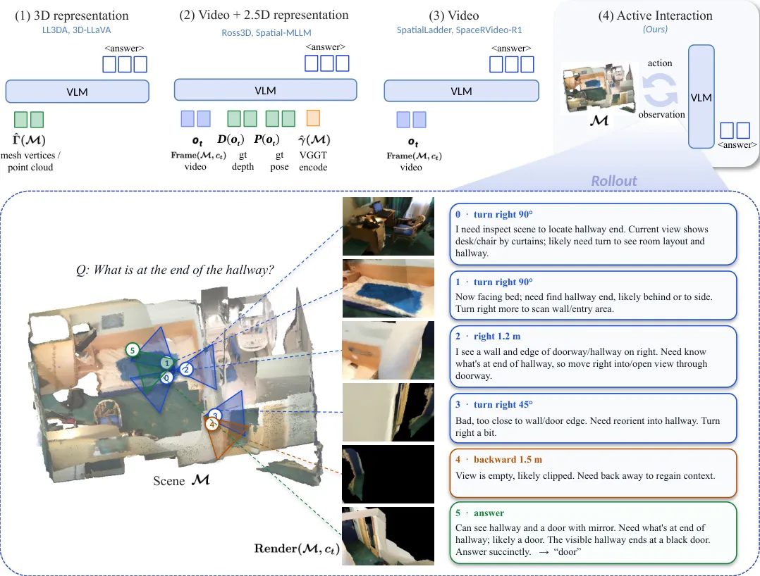Open the wall and drawer render thumbnail for step 2
The width and height of the screenshot is (760, 576).
[x=388, y=350]
